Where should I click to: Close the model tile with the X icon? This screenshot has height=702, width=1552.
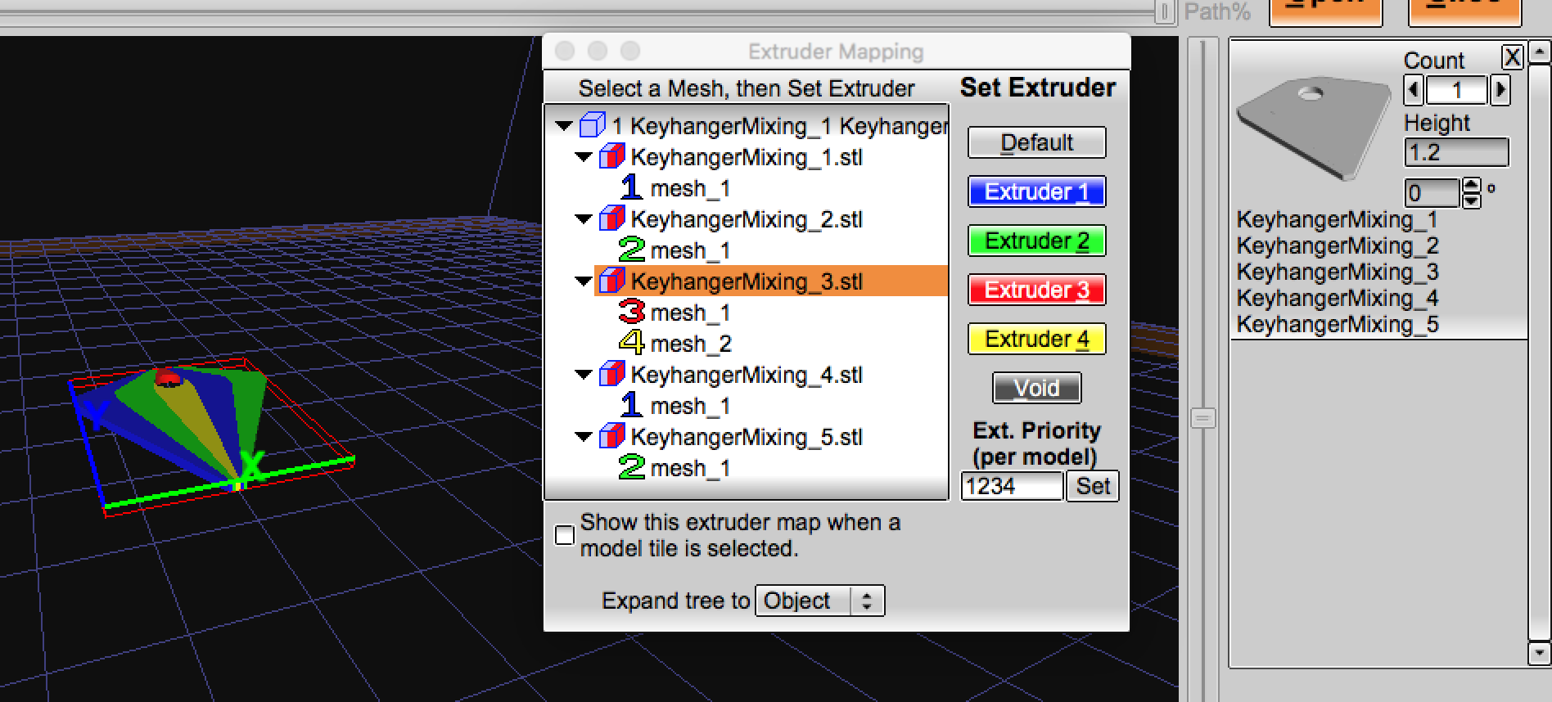click(x=1512, y=57)
